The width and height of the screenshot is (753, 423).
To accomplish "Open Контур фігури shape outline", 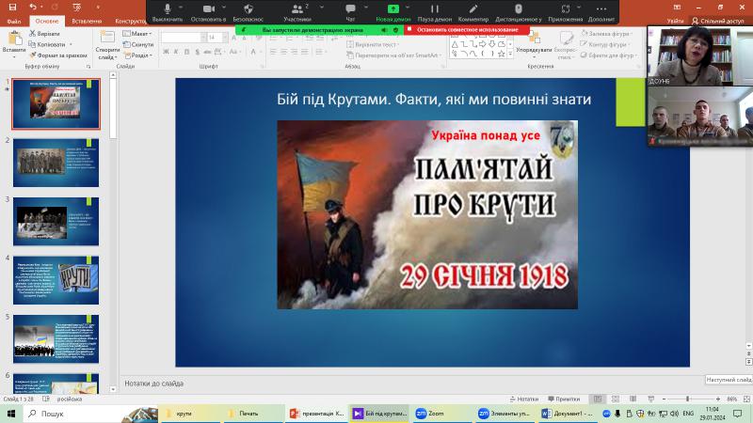I will [604, 44].
